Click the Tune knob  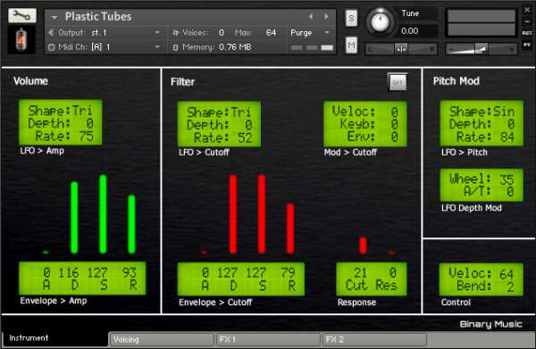coord(380,22)
